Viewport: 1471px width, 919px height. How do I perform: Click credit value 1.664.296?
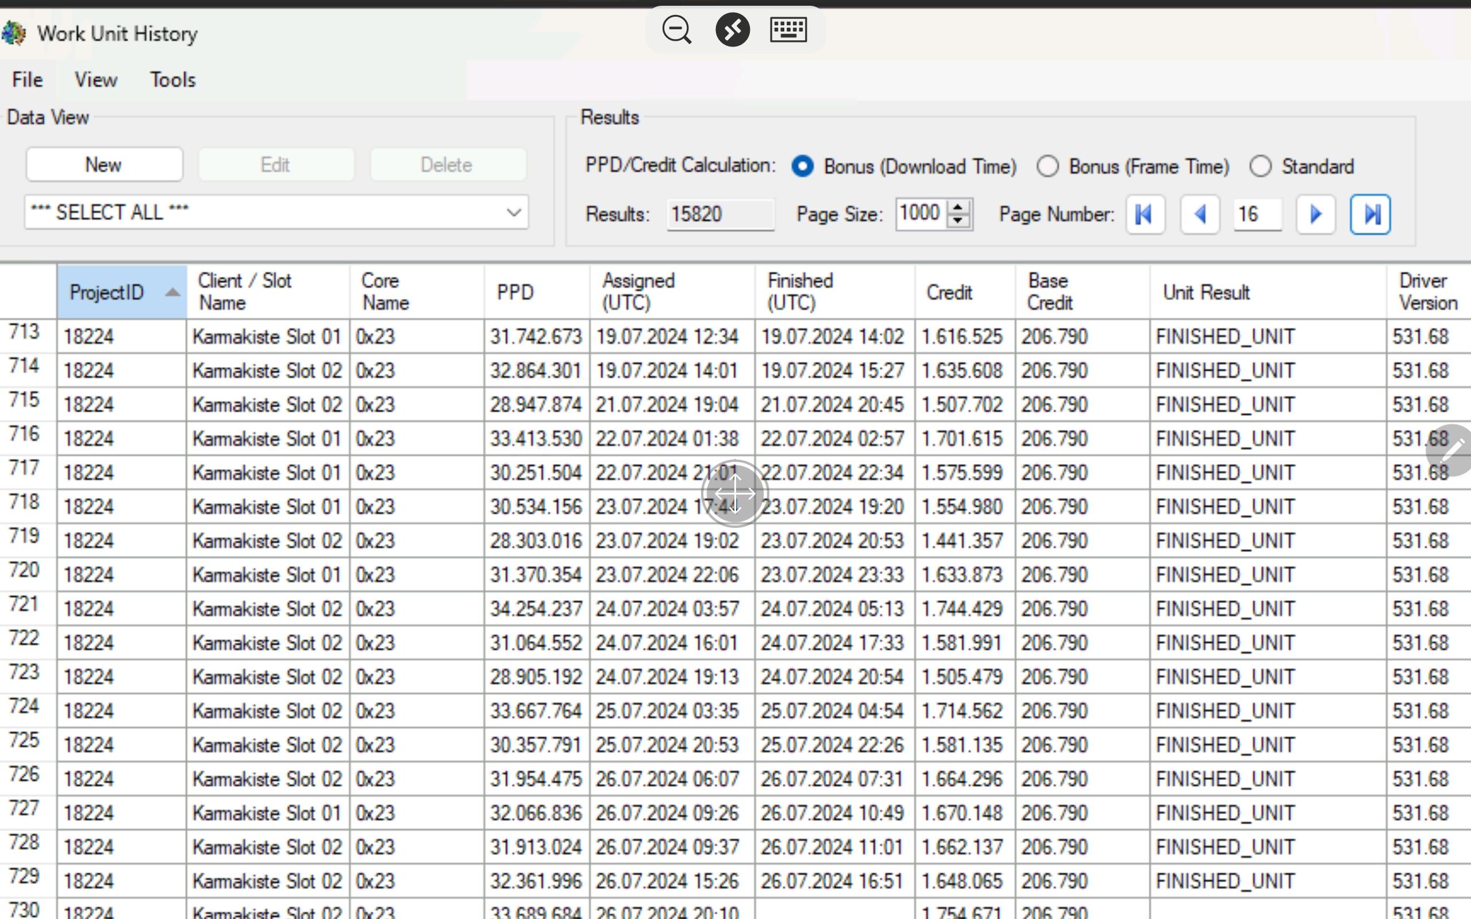coord(962,779)
